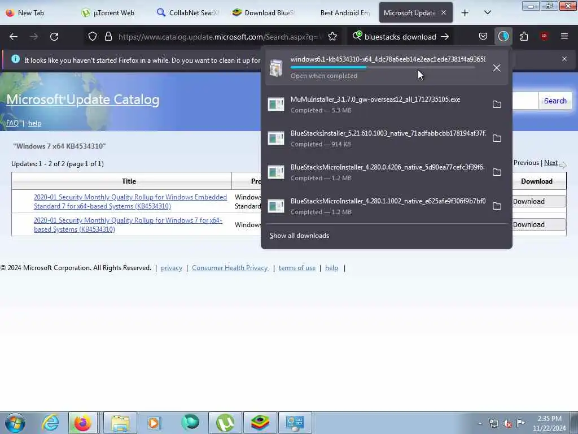Launch Internet Explorer from taskbar

(x=50, y=423)
